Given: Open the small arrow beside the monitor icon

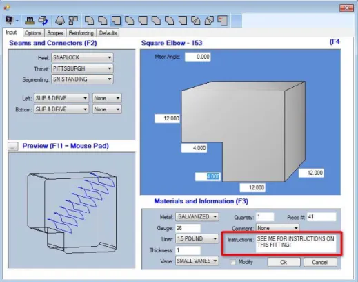Looking at the screenshot, I should 17,21.
